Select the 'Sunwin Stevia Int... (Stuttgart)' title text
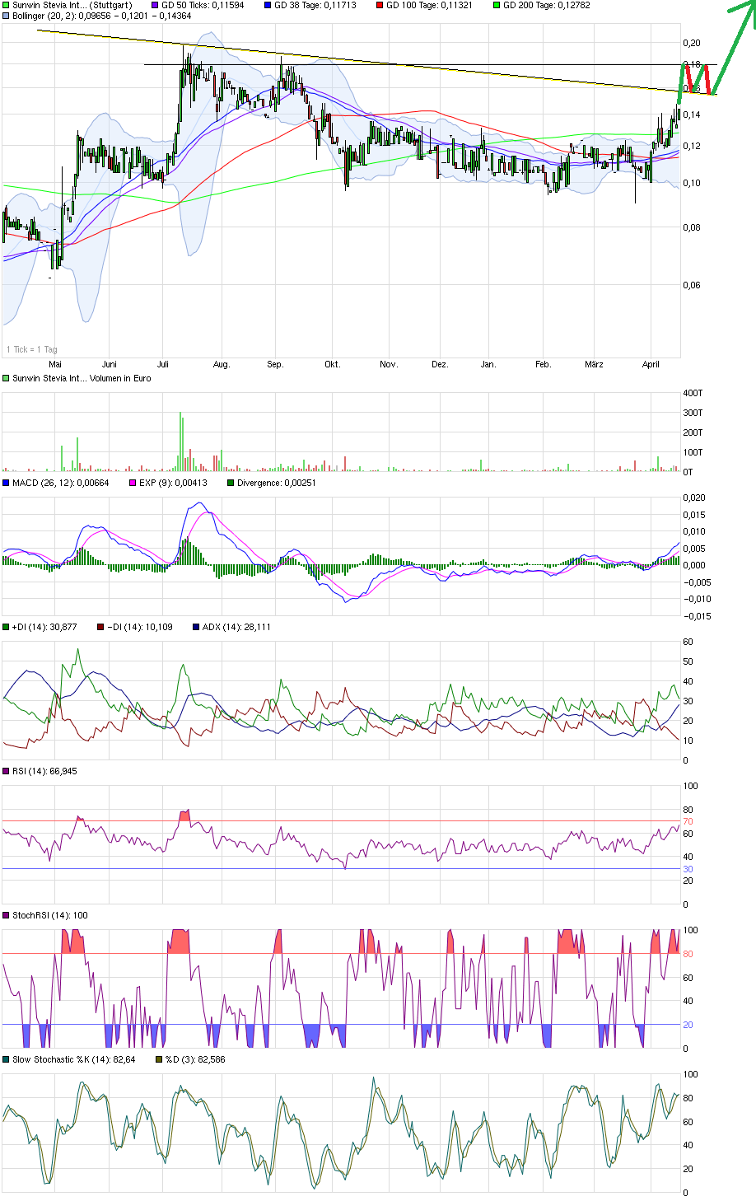 coord(72,5)
